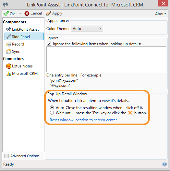Open the Lotus Notes connector icon
This screenshot has height=171, width=170.
(9, 66)
